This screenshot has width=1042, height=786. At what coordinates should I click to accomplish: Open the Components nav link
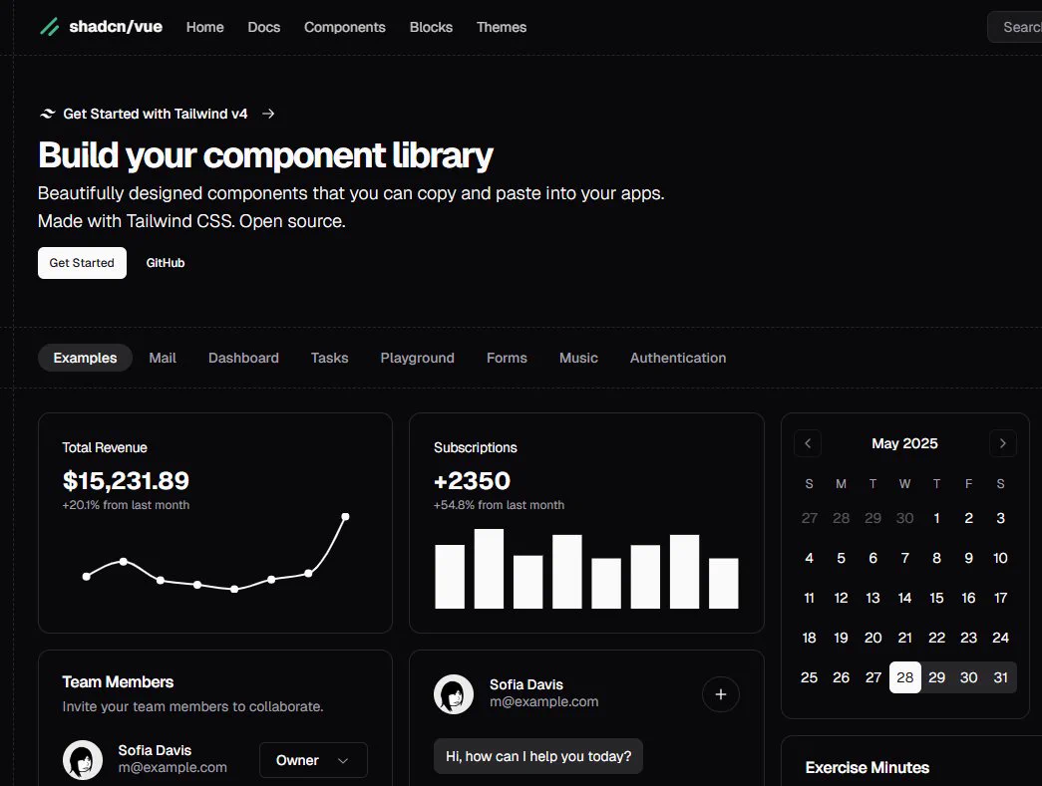tap(345, 27)
